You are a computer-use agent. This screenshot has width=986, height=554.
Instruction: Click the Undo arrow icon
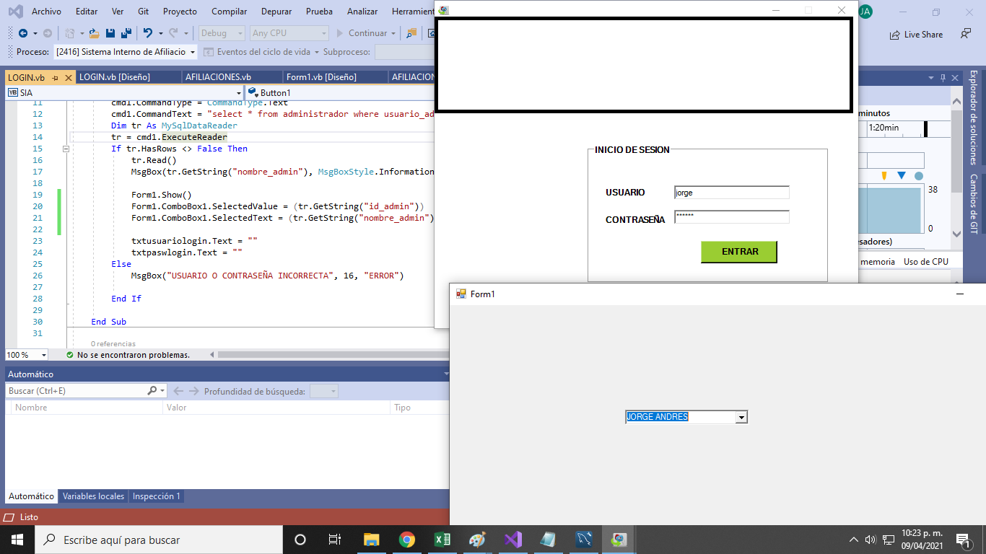[x=148, y=33]
